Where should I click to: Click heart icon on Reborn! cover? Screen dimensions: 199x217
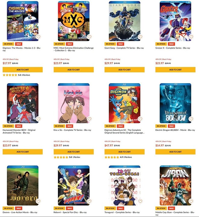[x=90, y=201]
